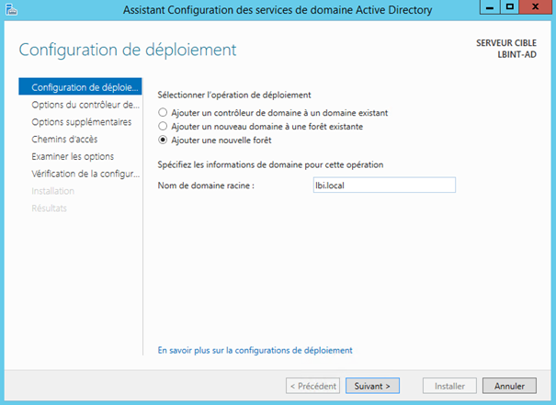Click the greyed-out 'Résultats' step
Image resolution: width=556 pixels, height=405 pixels.
(x=49, y=208)
